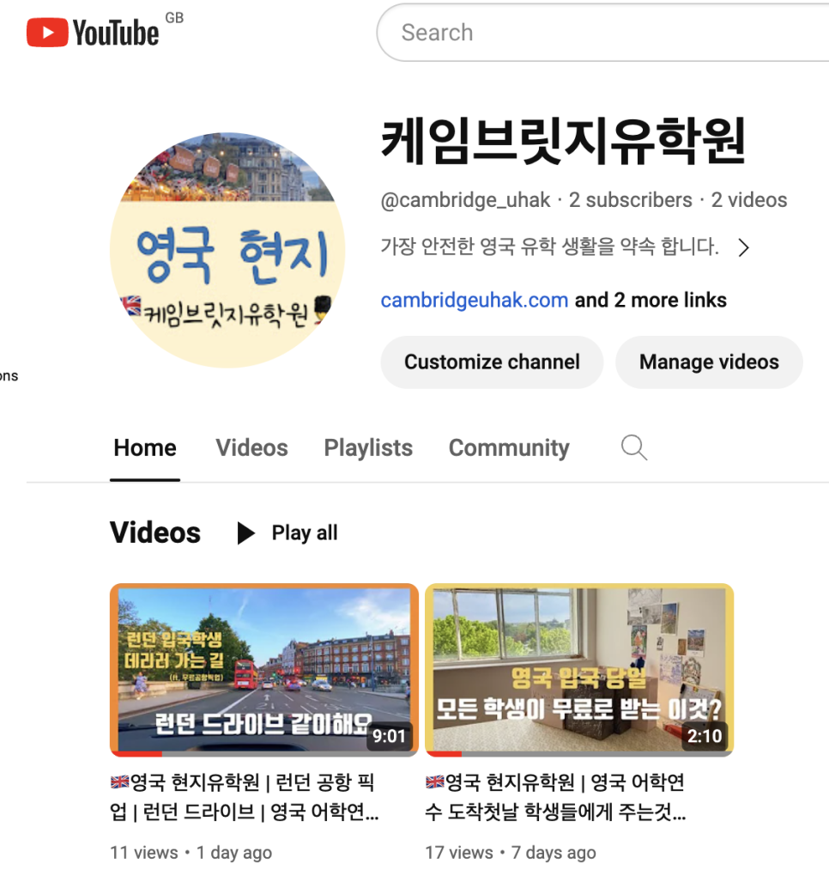This screenshot has width=829, height=894.
Task: Open the London drive video thumbnail 9:01
Action: 264,670
